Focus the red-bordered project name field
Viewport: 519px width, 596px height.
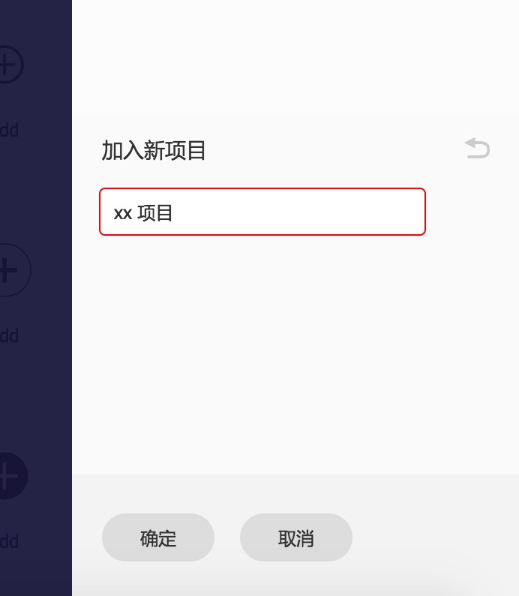pyautogui.click(x=262, y=212)
